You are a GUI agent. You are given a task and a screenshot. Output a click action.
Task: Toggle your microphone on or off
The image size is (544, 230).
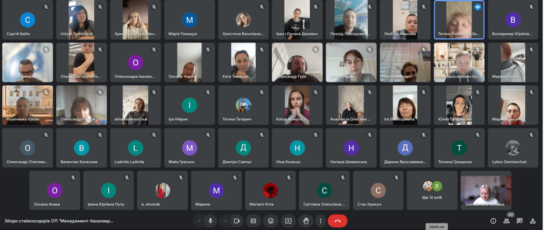[x=210, y=221]
